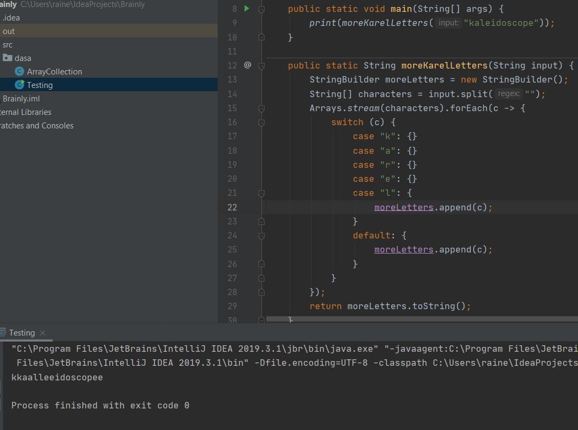Click the runnable Testing class icon in tree
Screen dimensions: 578x430
19,85
